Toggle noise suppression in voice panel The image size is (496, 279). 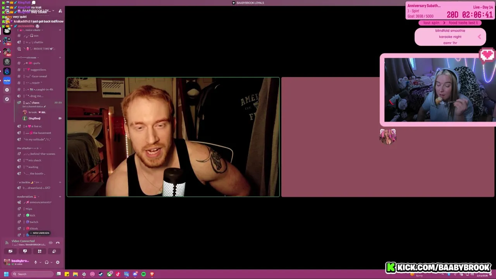pyautogui.click(x=50, y=243)
